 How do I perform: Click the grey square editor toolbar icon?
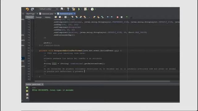(x=65, y=17)
